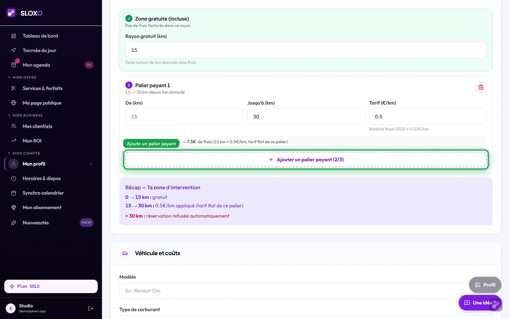The image size is (510, 319).
Task: Click the Récap — Ta zone d'intervention heading
Action: click(163, 188)
